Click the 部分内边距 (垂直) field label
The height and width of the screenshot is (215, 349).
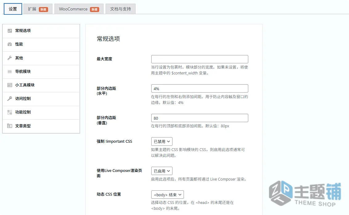pos(106,120)
